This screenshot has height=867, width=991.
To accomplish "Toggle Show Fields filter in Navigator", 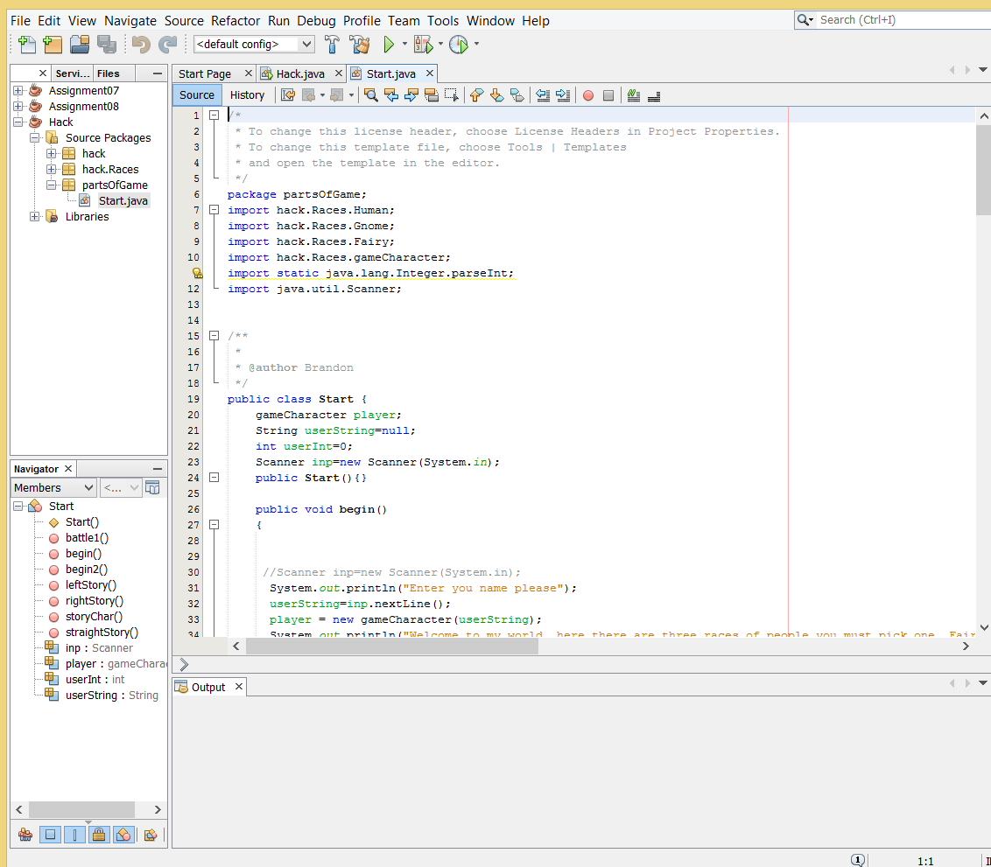I will tap(51, 835).
